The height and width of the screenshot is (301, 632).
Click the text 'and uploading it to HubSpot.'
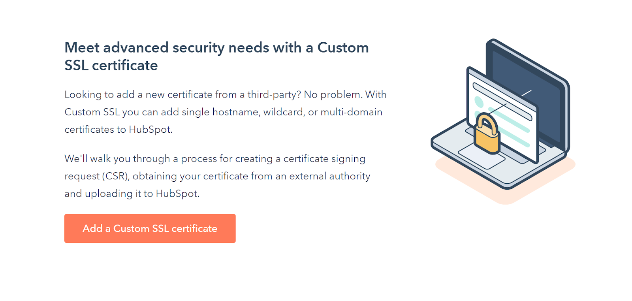pos(132,194)
